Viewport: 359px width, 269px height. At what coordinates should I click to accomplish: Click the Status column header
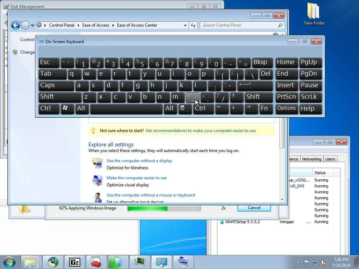323,173
